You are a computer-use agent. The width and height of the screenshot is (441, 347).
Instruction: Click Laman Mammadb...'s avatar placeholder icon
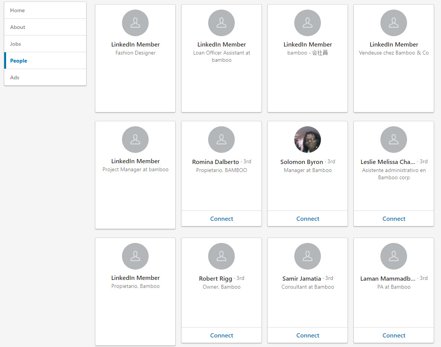pos(393,256)
